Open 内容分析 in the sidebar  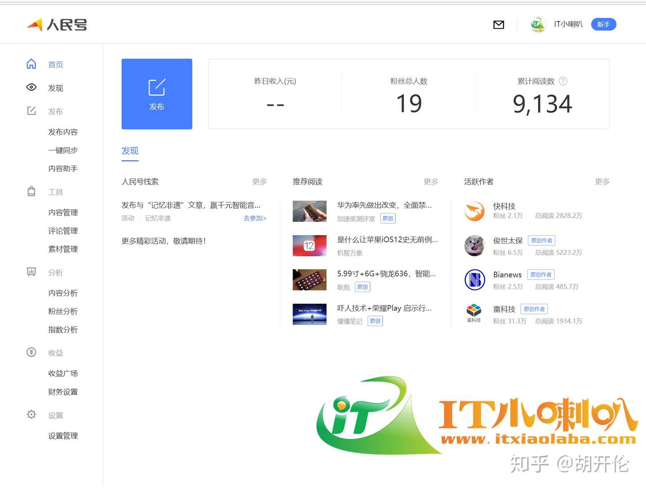click(63, 293)
